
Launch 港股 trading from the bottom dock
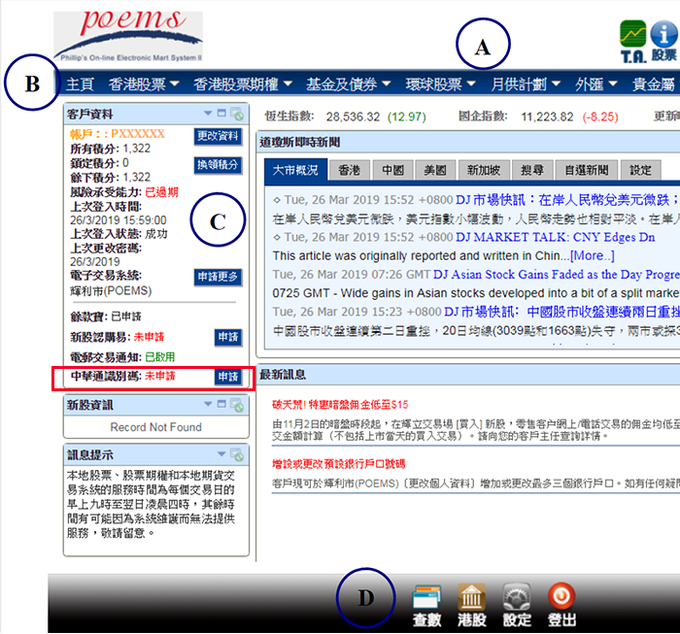tap(472, 604)
